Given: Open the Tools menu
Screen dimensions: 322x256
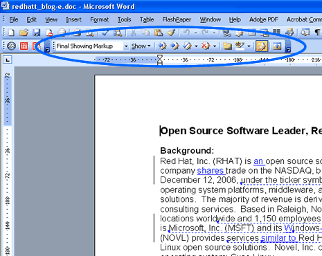Looking at the screenshot, I should point(124,19).
